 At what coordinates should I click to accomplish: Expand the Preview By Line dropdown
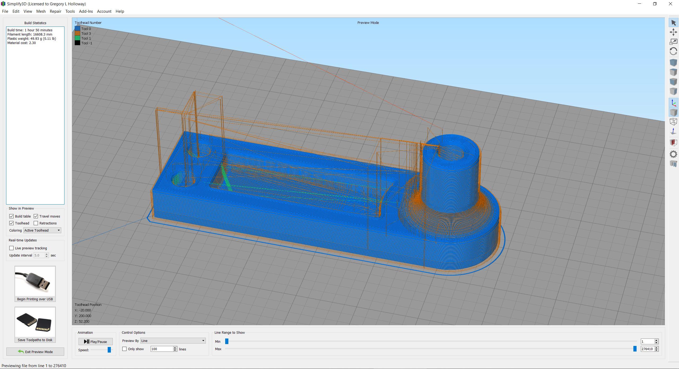tap(173, 341)
